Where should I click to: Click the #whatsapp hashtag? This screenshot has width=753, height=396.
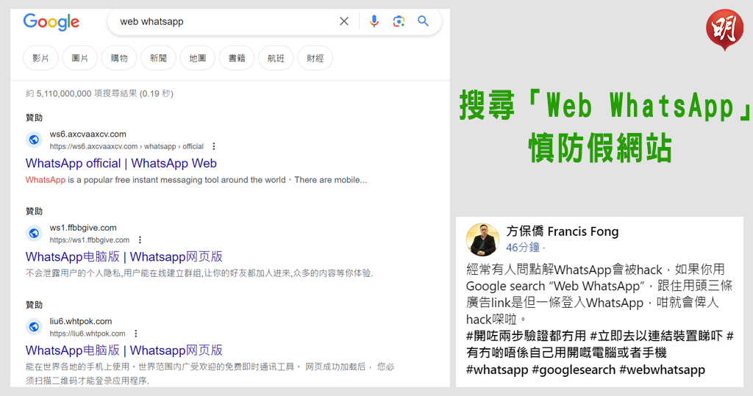(497, 370)
